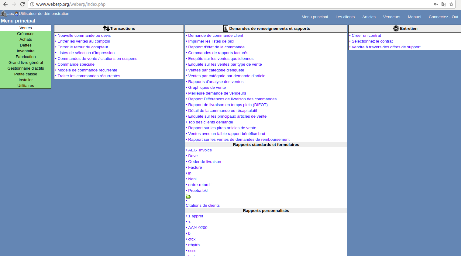Click Connectez - Out to log out
The height and width of the screenshot is (256, 461).
443,17
